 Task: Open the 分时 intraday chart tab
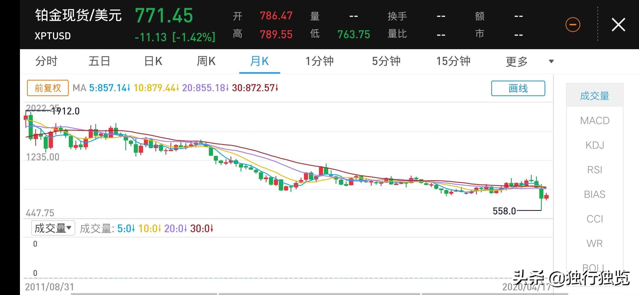[46, 61]
